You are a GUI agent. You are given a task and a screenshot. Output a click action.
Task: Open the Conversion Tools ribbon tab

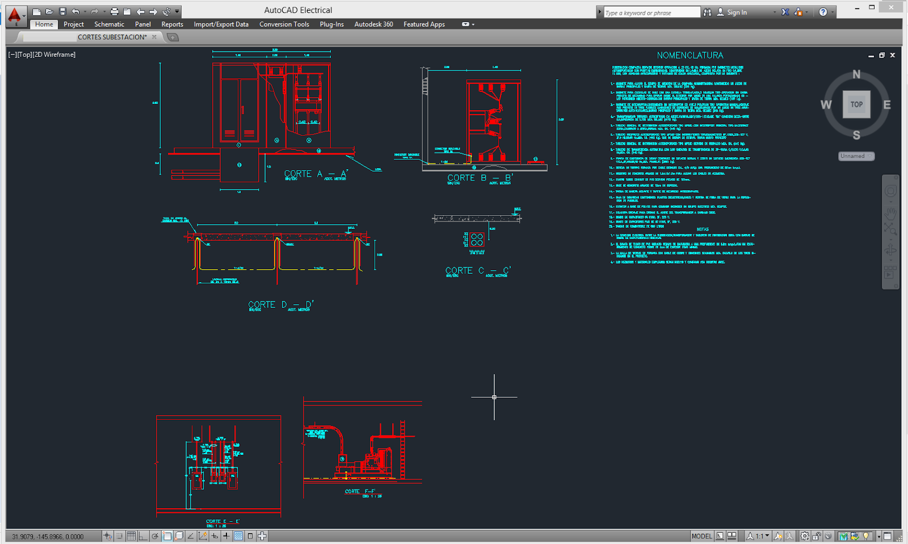pos(284,24)
